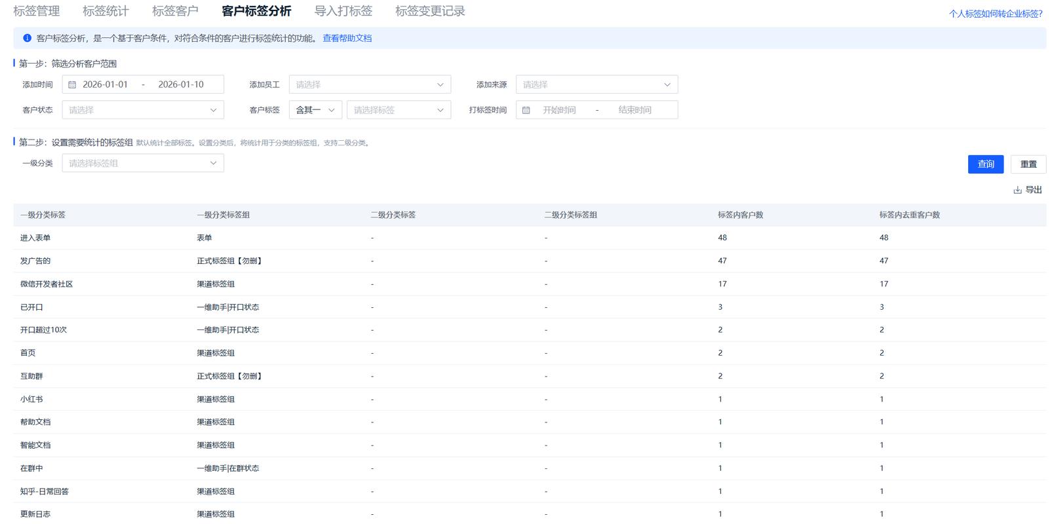Click the blue info icon in the notice banner
Screen dimensions: 1052x524
27,38
